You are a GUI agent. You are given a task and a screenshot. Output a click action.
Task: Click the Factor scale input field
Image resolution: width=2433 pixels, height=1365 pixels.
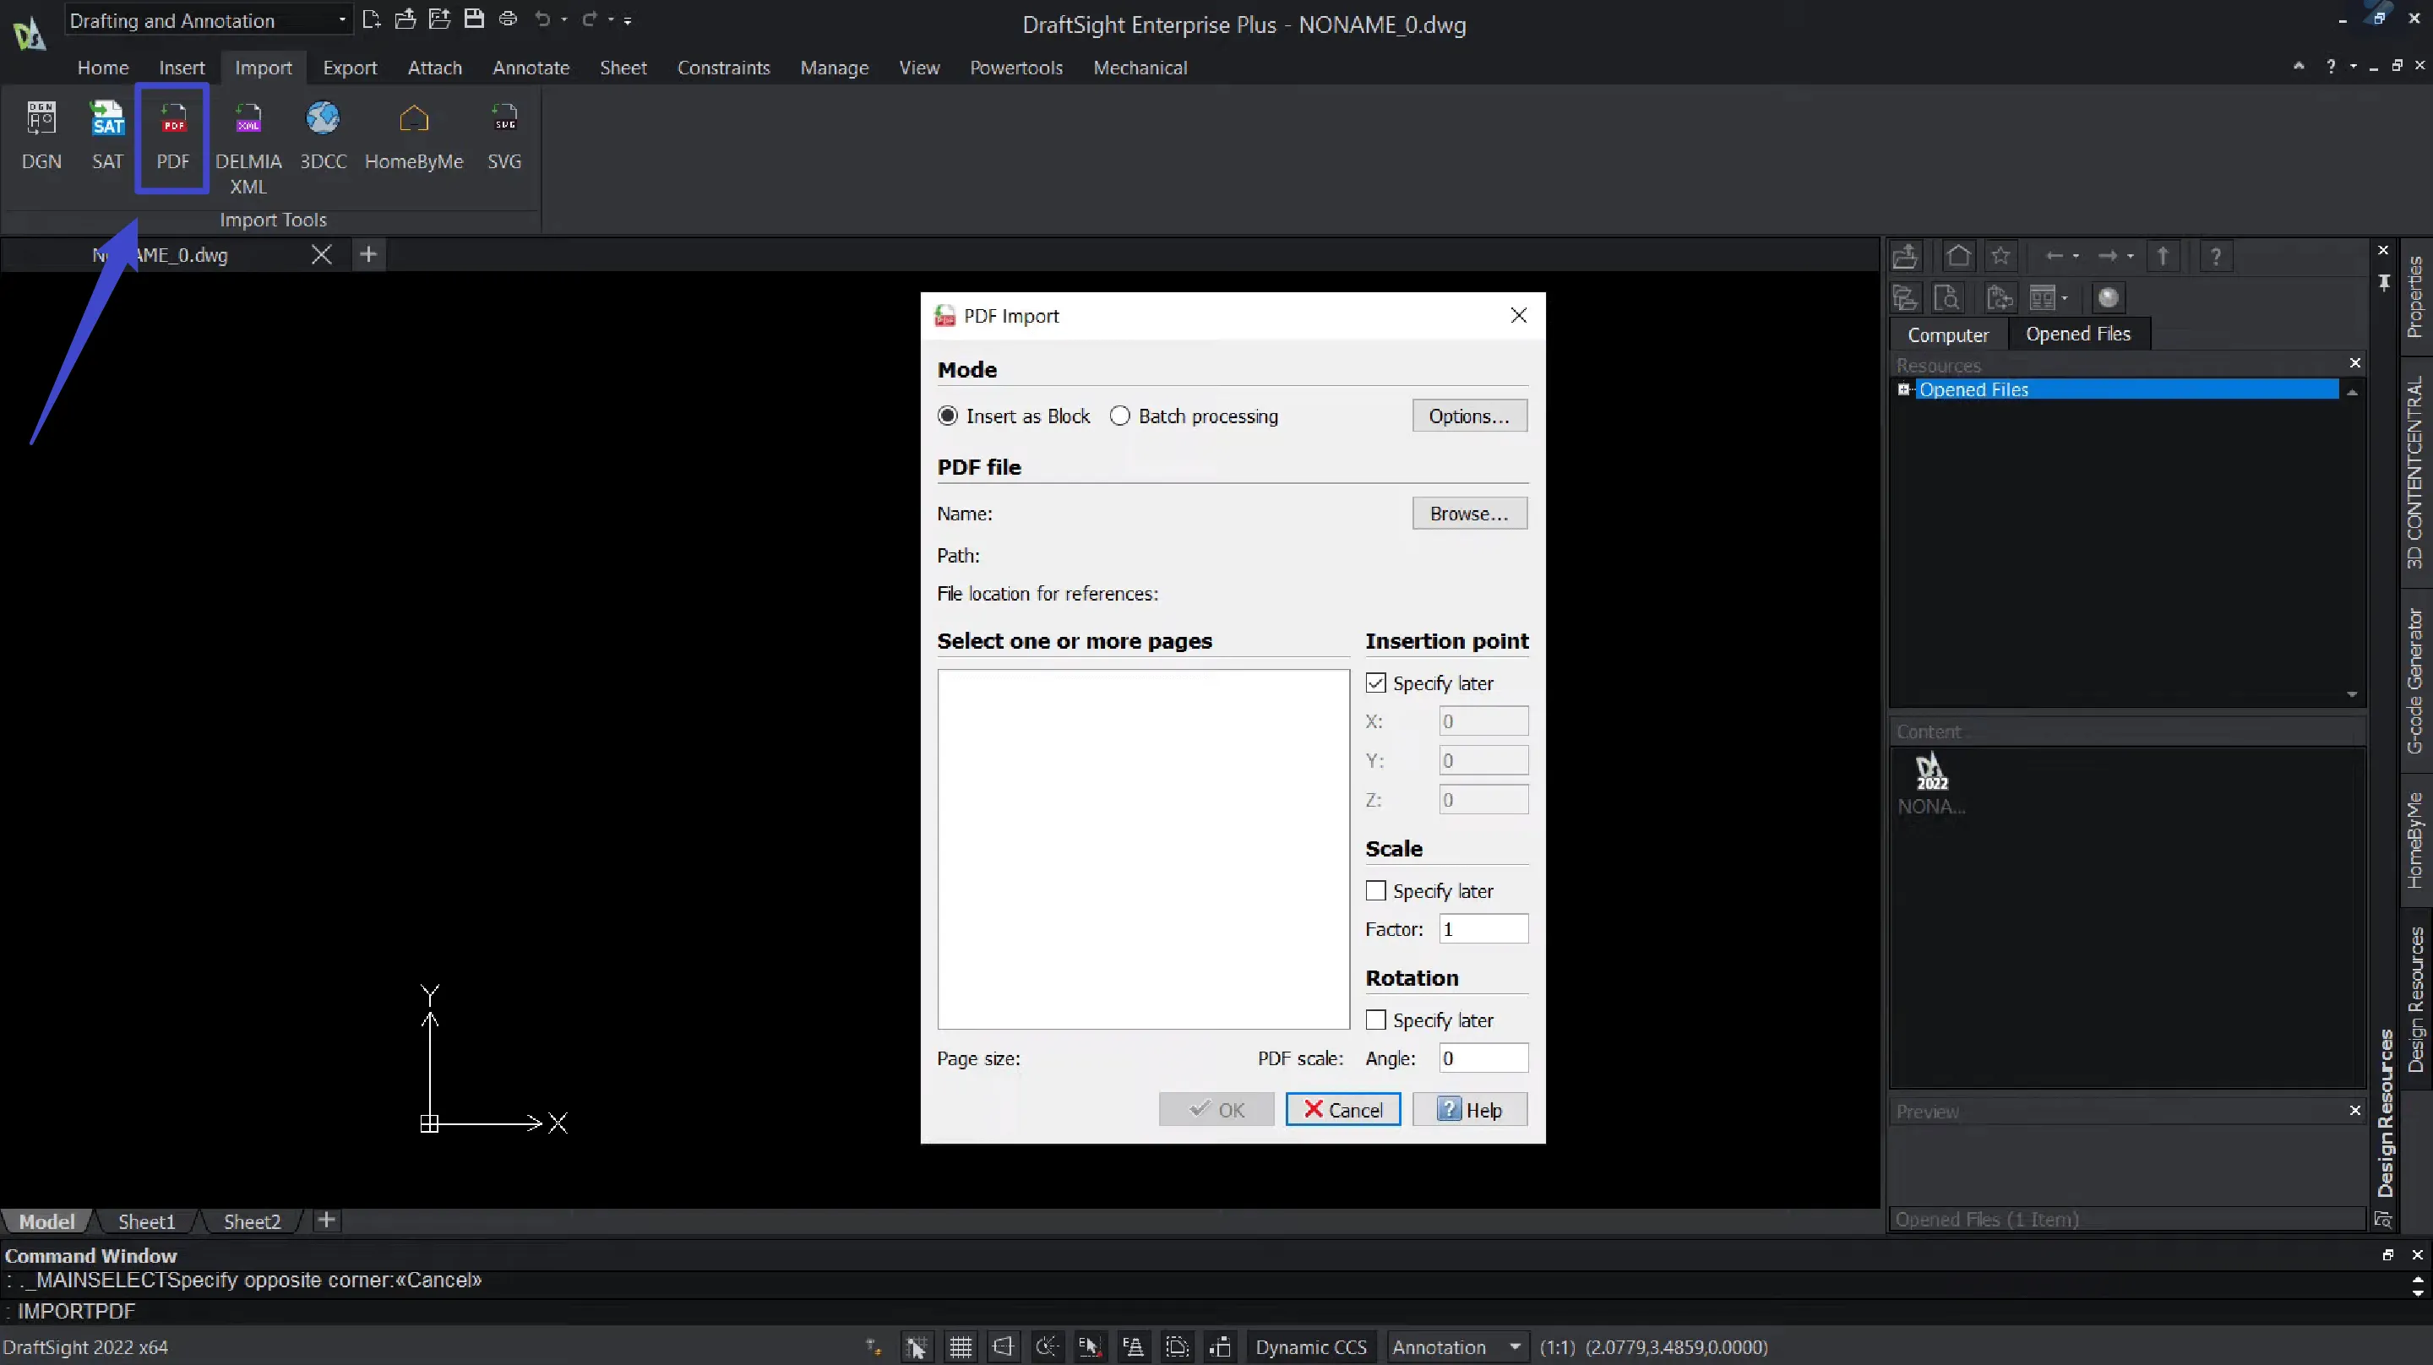click(x=1483, y=927)
